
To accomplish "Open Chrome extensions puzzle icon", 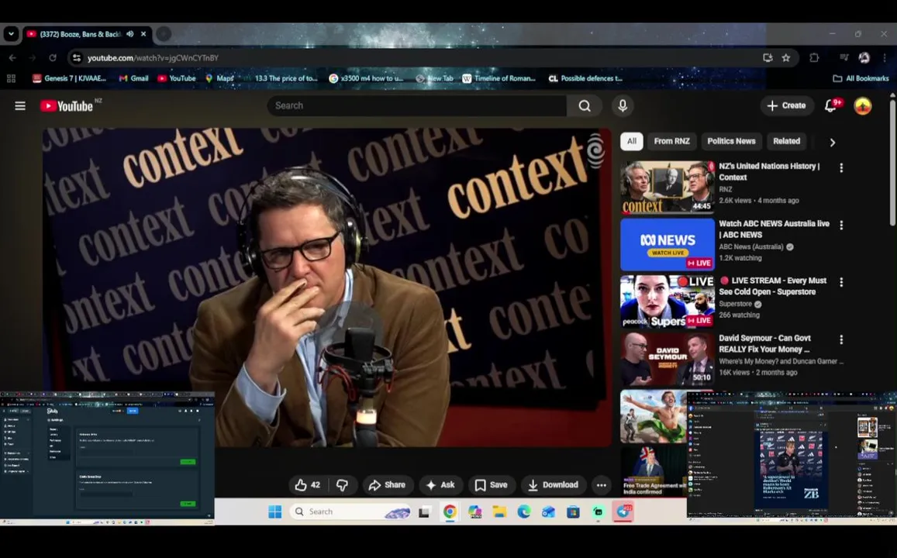I will tap(814, 58).
